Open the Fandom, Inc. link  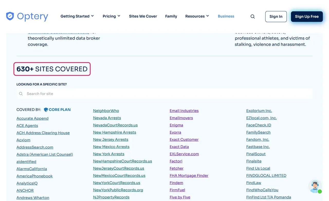(x=258, y=139)
